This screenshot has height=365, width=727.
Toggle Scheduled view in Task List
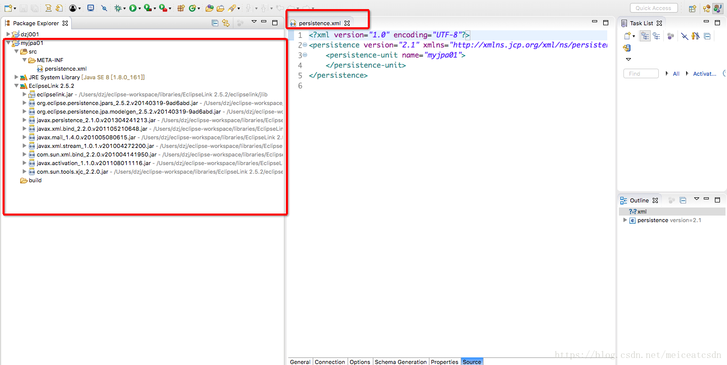point(656,36)
